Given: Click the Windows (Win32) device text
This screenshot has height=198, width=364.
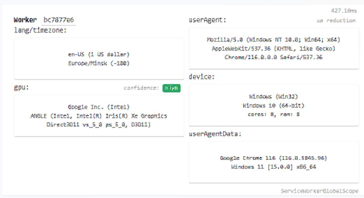Looking at the screenshot, I should coord(273,97).
